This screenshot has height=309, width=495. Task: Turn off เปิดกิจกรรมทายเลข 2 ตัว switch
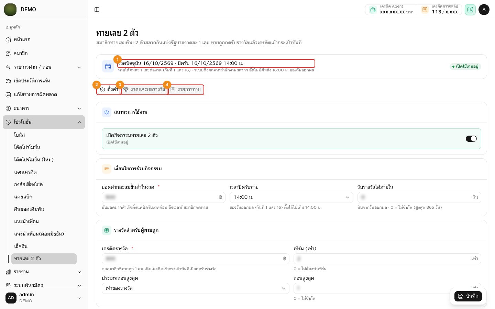(x=471, y=139)
